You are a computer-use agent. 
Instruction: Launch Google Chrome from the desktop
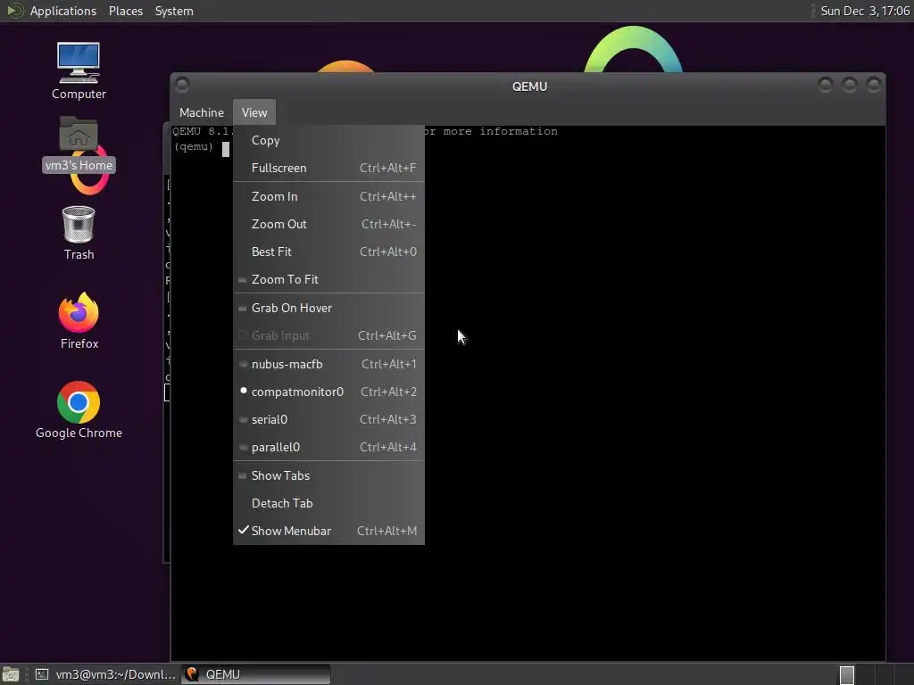coord(79,410)
